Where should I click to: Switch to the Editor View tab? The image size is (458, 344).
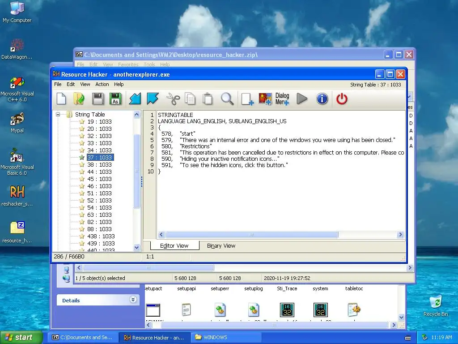click(174, 246)
